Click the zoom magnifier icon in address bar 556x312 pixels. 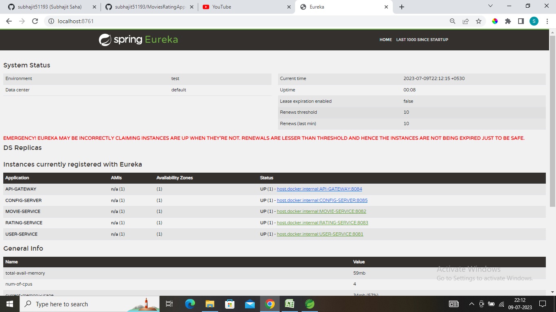point(453,21)
